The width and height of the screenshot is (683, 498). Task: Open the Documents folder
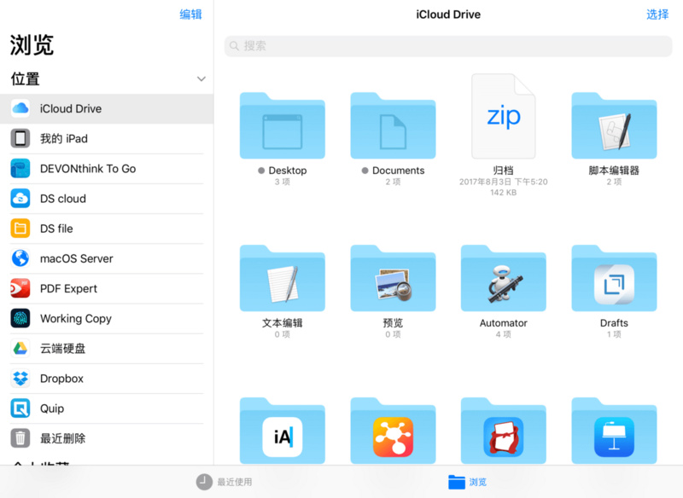coord(393,126)
